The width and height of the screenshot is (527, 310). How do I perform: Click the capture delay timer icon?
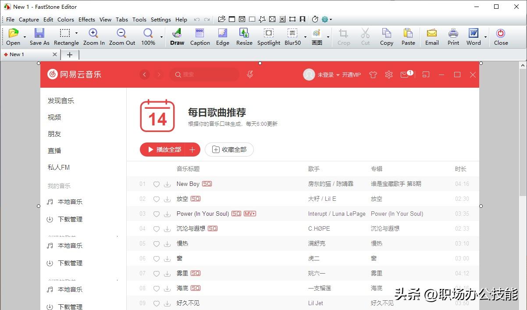[x=315, y=19]
